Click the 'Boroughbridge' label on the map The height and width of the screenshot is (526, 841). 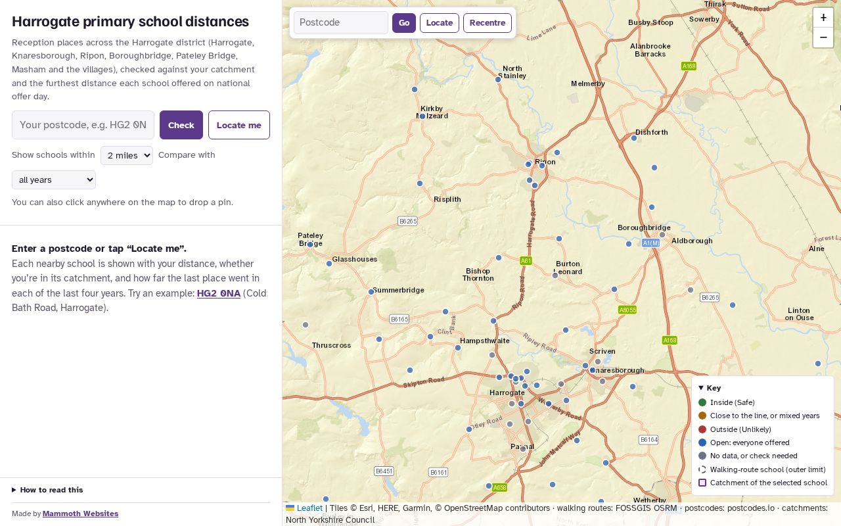coord(644,227)
